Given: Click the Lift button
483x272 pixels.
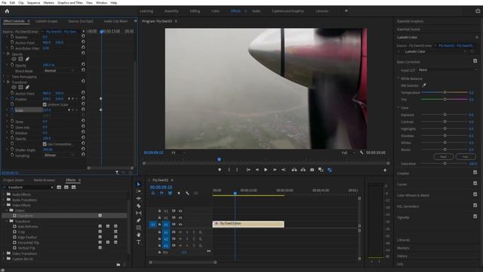Looking at the screenshot, I should click(x=294, y=169).
